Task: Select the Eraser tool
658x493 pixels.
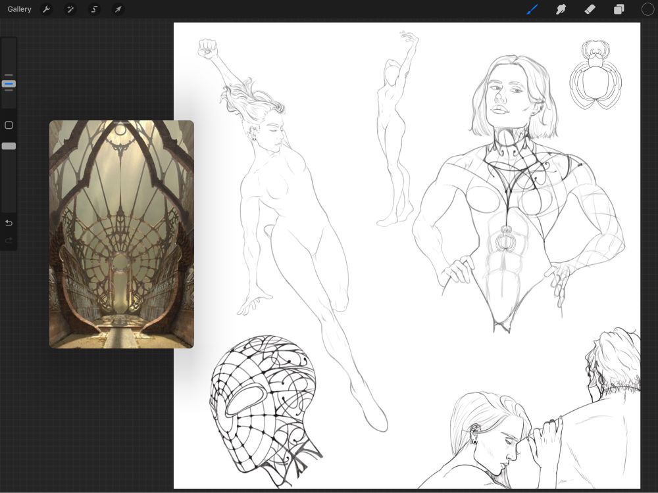Action: pyautogui.click(x=590, y=9)
